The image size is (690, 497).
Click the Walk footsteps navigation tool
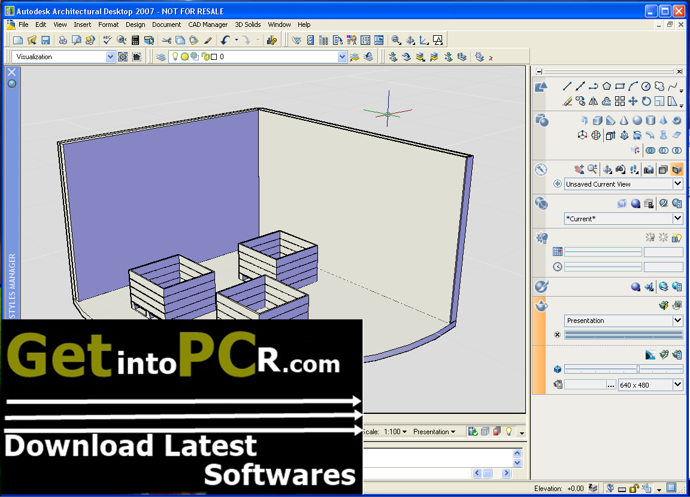[634, 169]
